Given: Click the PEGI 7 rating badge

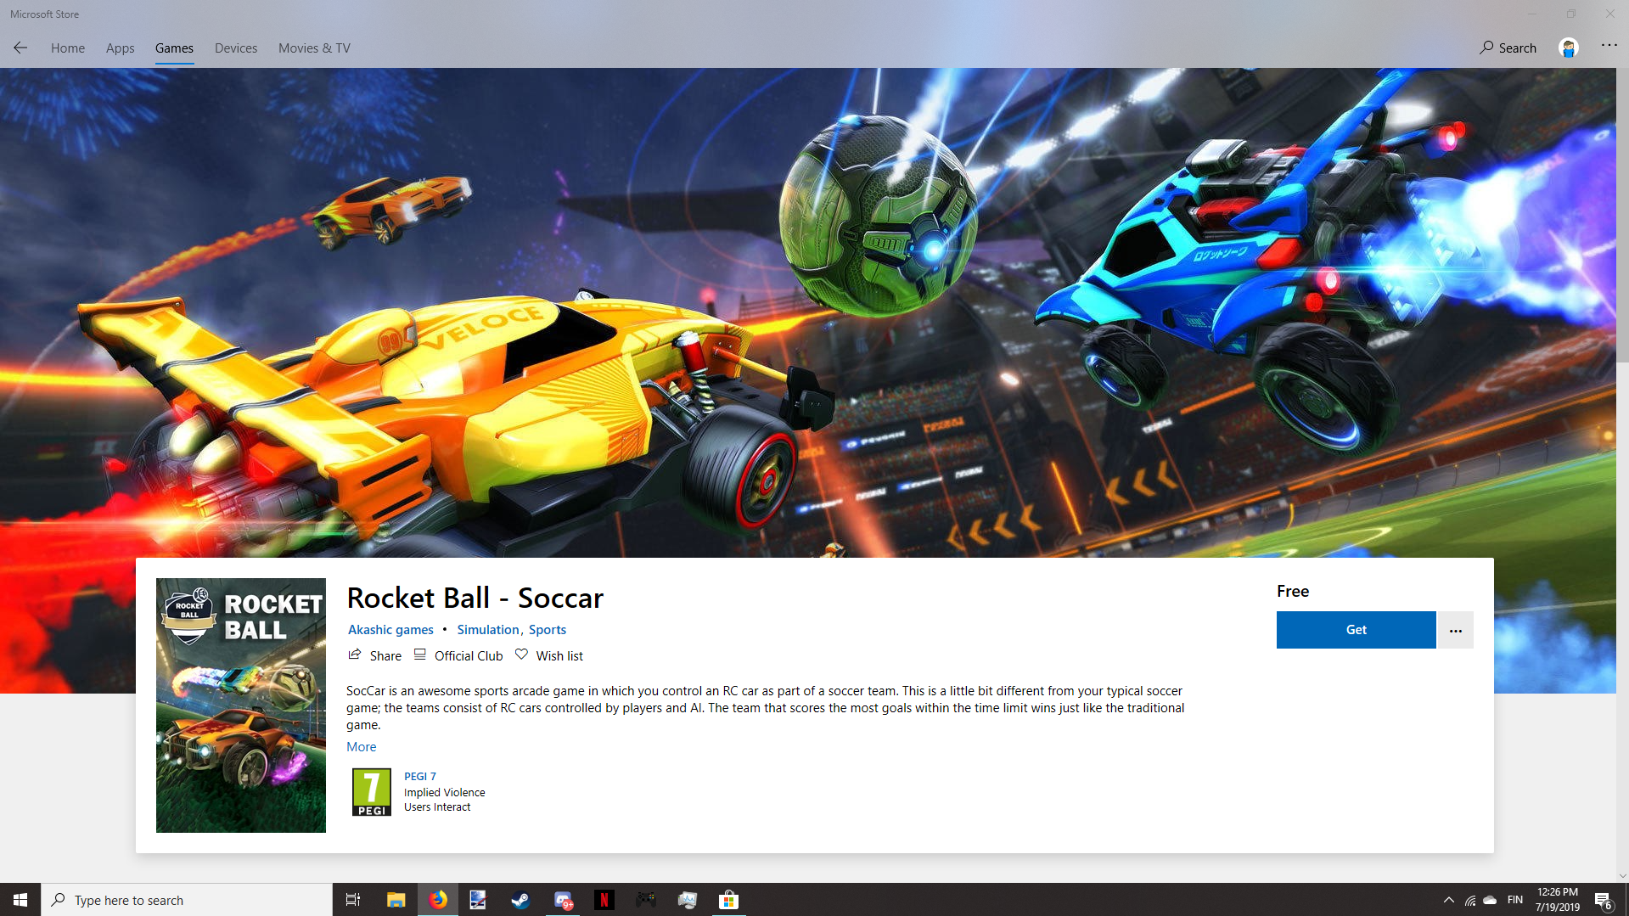Looking at the screenshot, I should 372,792.
